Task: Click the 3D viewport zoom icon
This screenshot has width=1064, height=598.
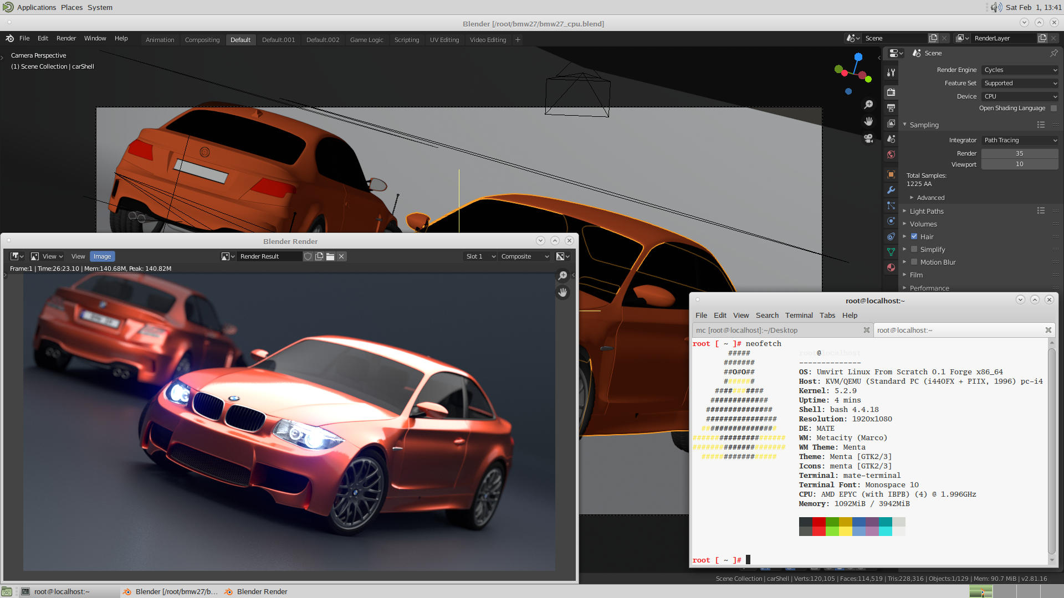Action: pos(868,105)
